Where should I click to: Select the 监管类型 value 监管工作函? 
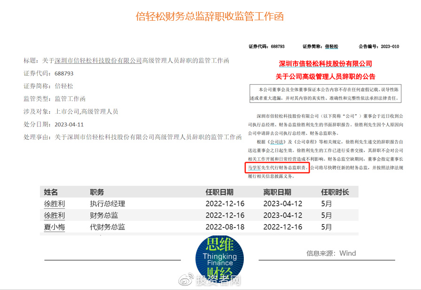coord(70,99)
